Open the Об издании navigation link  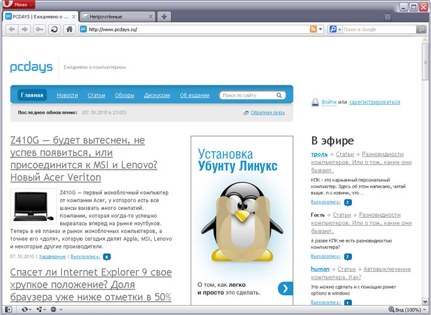point(195,95)
